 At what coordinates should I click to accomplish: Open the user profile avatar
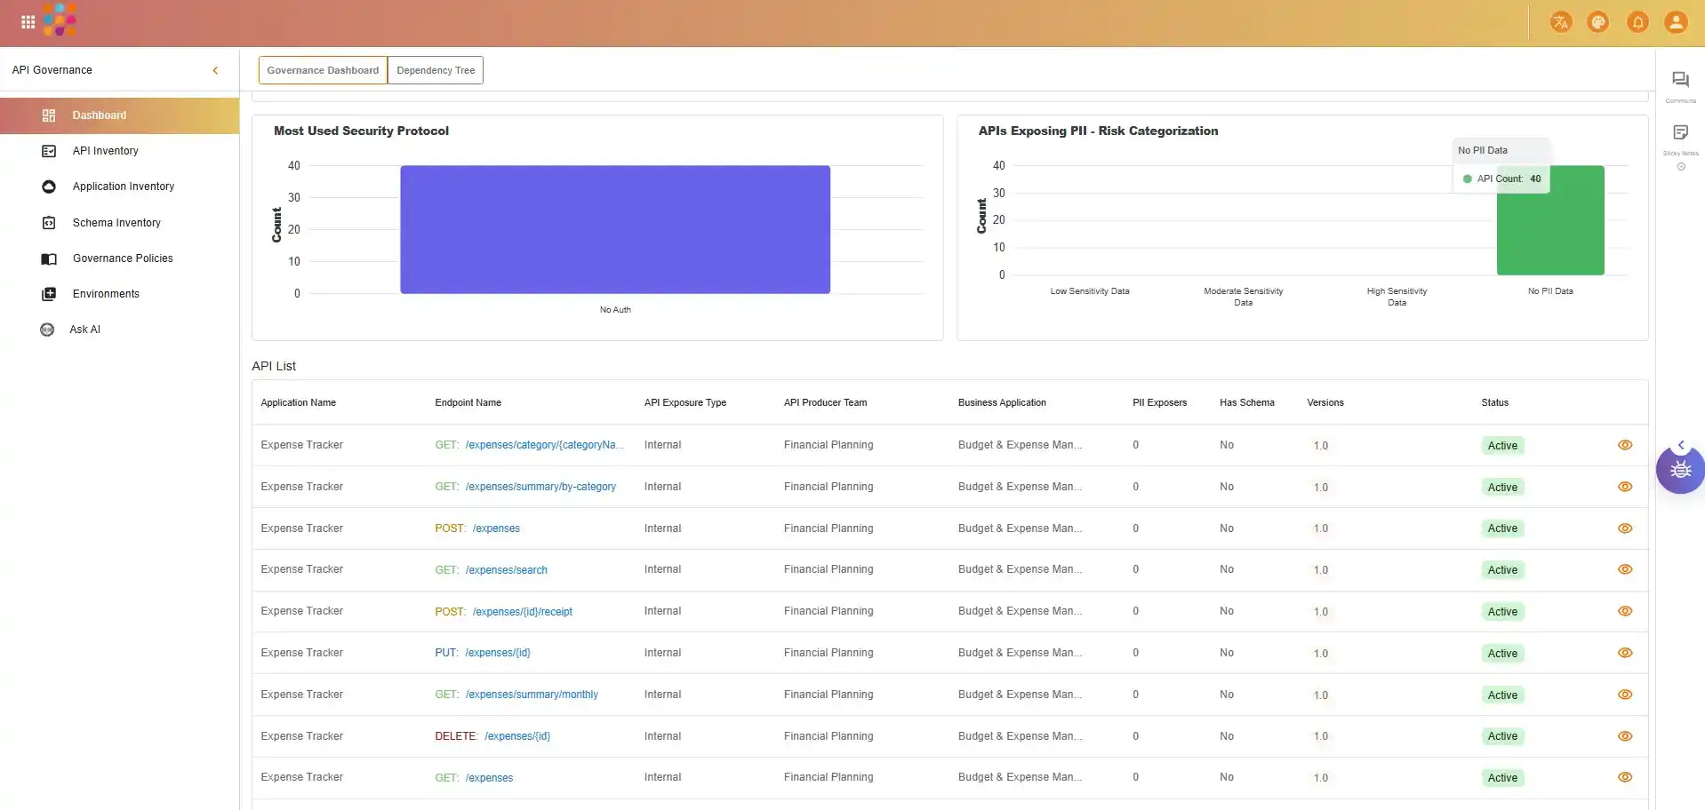coord(1676,22)
